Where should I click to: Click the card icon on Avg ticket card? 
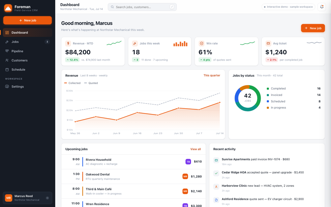pyautogui.click(x=268, y=44)
